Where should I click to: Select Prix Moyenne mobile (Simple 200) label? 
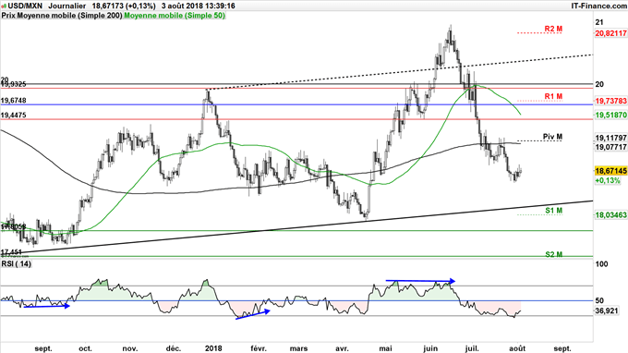coord(62,16)
